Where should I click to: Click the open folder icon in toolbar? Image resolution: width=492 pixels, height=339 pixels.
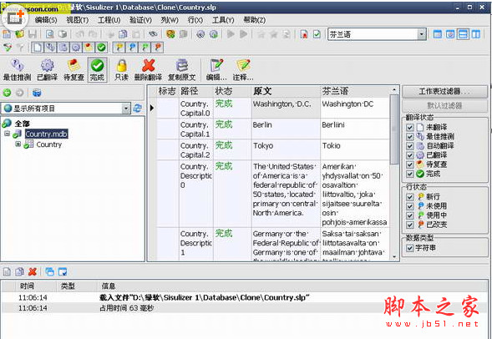[x=19, y=34]
